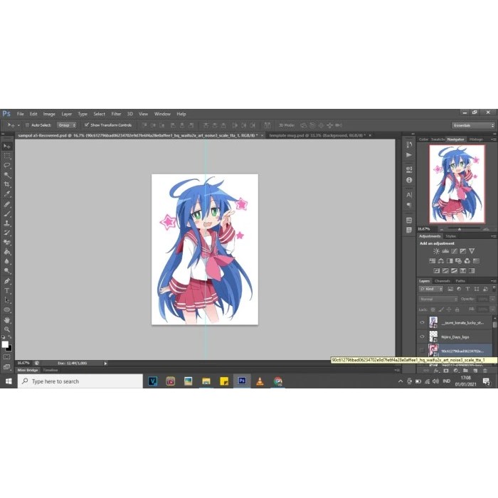498x498 pixels.
Task: Open the Normal blend mode dropdown
Action: 438,300
